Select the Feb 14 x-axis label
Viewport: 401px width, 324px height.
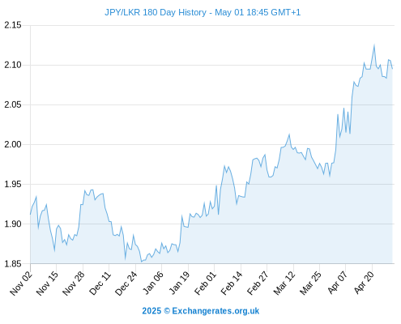pyautogui.click(x=232, y=283)
